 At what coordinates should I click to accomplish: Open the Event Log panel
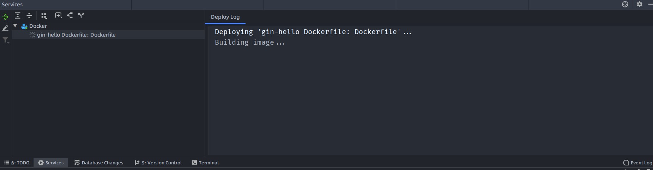[x=637, y=163]
